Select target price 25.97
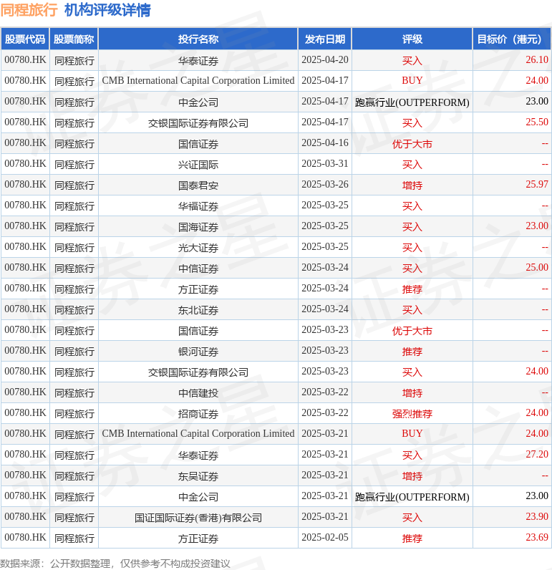This screenshot has width=552, height=570. pos(537,184)
